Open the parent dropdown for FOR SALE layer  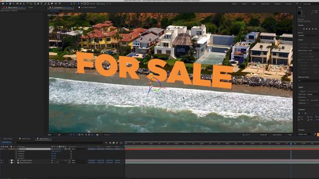[x=79, y=149]
